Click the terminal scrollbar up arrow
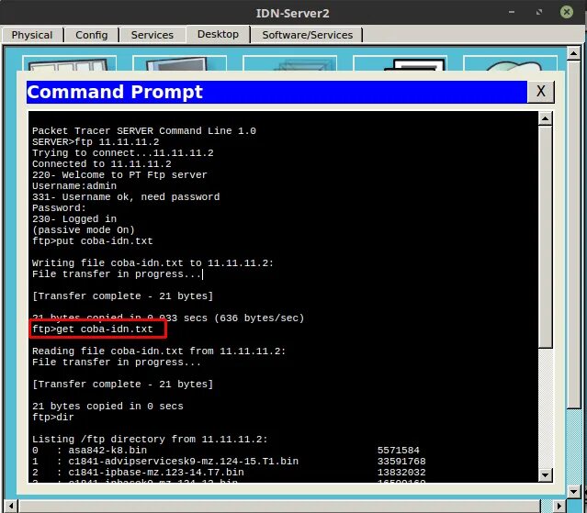This screenshot has height=513, width=587. pyautogui.click(x=545, y=119)
